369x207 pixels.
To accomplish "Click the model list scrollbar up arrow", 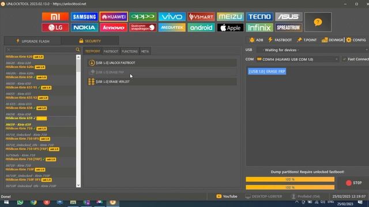I will [x=78, y=57].
